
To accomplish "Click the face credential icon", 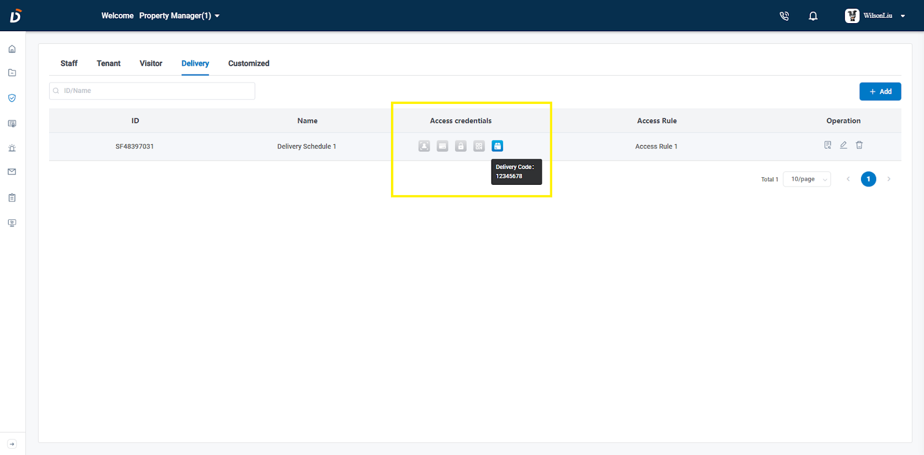I will [x=424, y=146].
